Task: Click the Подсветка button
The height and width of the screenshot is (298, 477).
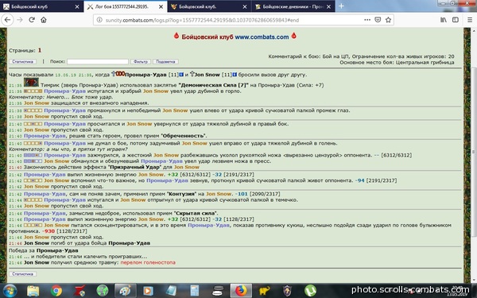Action: tap(165, 61)
